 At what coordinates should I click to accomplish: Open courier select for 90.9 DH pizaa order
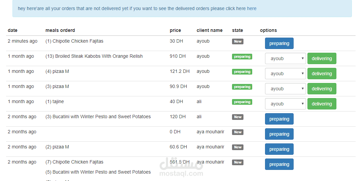point(285,89)
